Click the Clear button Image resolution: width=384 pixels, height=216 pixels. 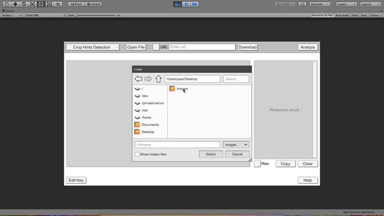point(308,164)
